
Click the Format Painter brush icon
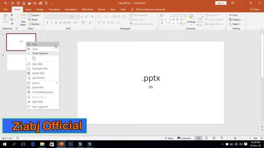click(12, 24)
